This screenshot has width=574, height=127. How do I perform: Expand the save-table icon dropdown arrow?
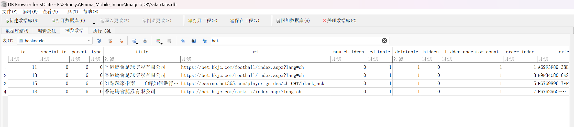137,44
